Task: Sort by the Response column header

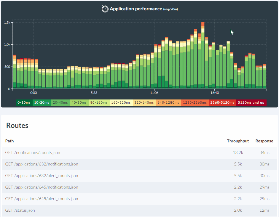Action: [x=264, y=141]
